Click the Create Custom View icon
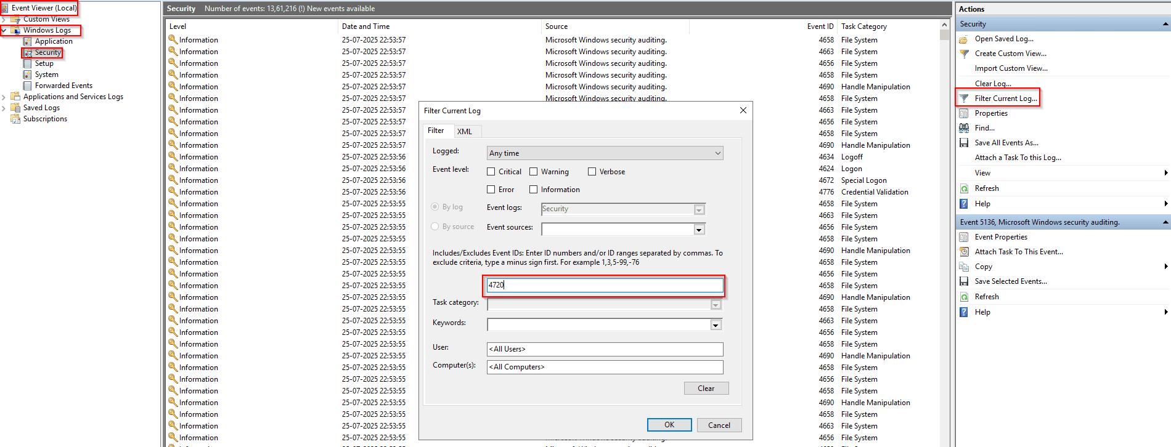 (x=964, y=54)
